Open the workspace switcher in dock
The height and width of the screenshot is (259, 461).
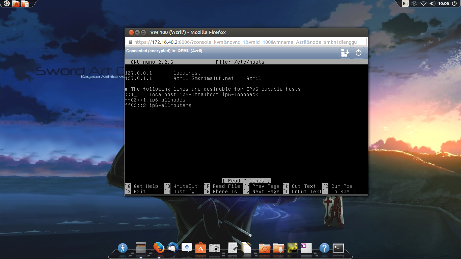pyautogui.click(x=306, y=248)
